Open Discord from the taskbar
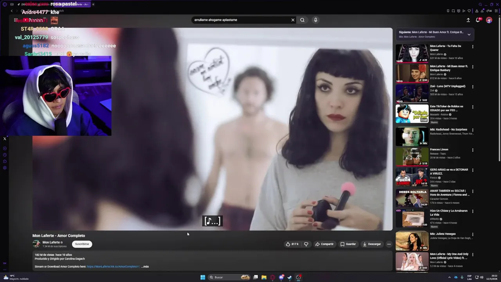The height and width of the screenshot is (282, 501). [x=281, y=277]
